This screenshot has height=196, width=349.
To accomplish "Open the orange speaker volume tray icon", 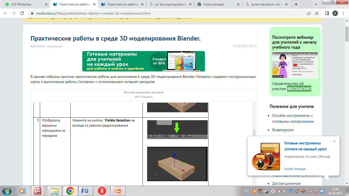I will 303,191.
